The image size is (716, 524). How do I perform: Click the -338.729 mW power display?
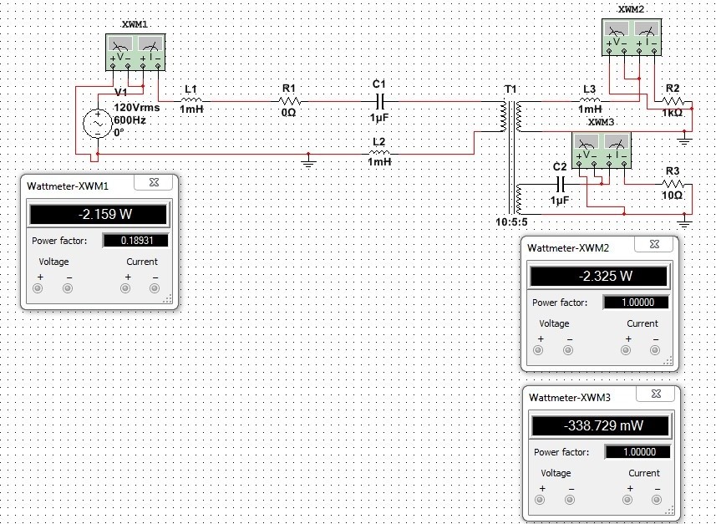point(601,425)
